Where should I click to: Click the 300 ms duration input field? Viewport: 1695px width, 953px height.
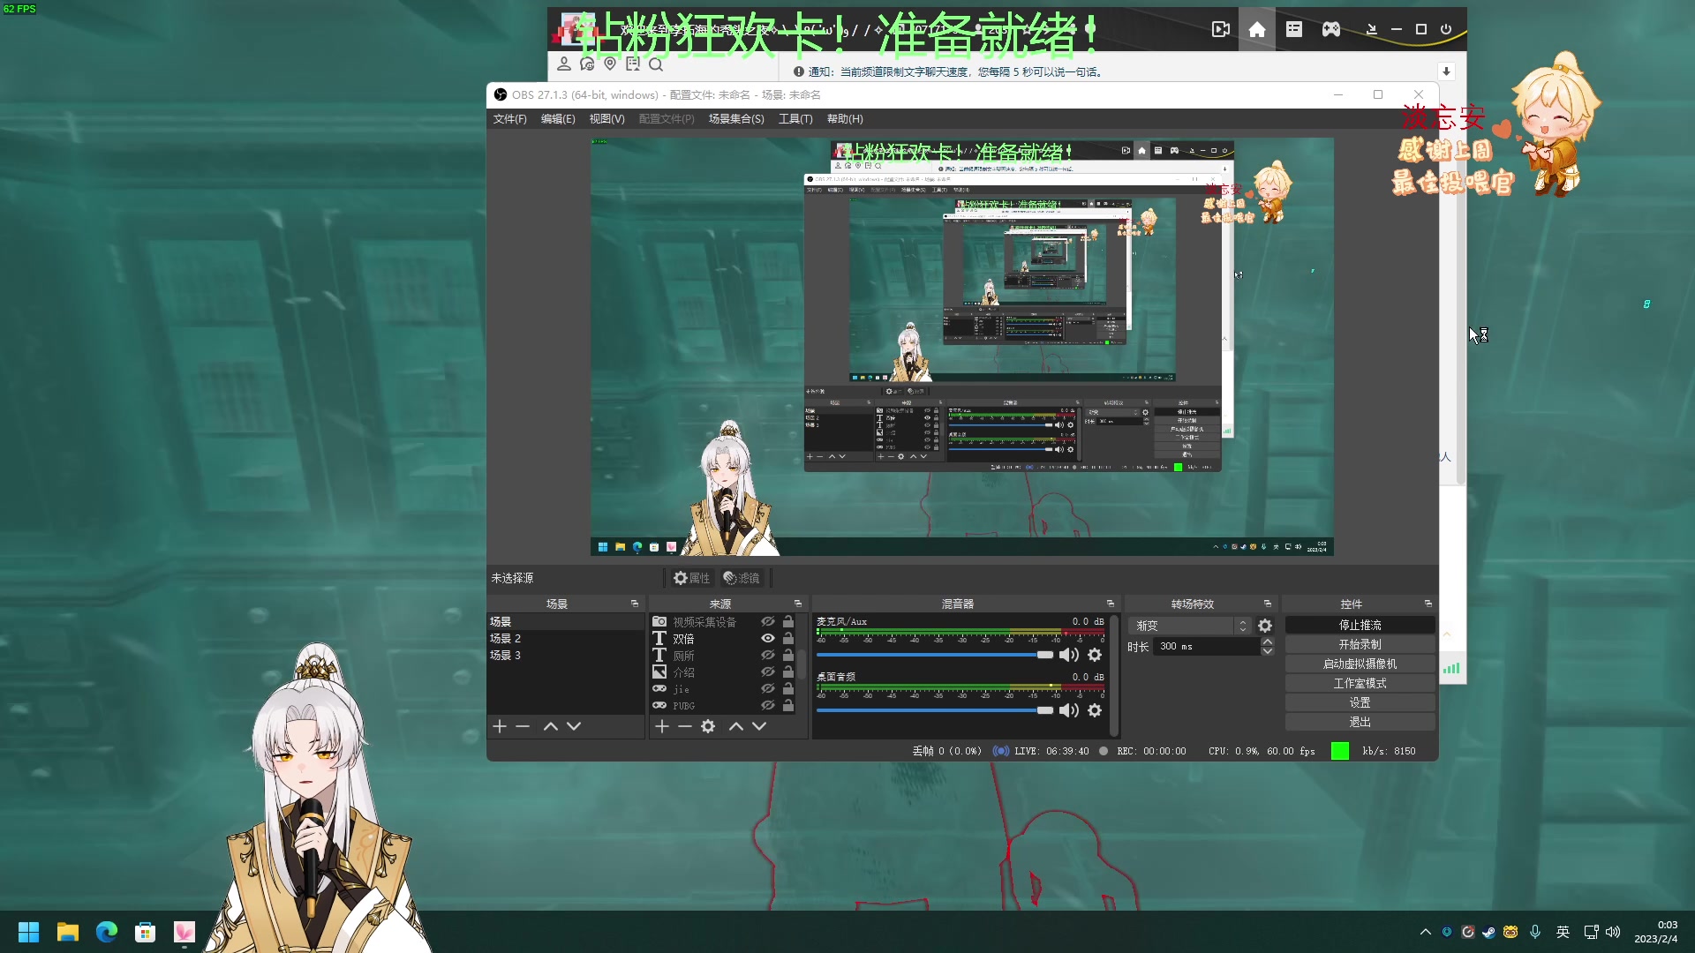[1206, 647]
